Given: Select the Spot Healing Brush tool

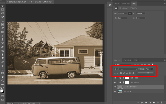Looking at the screenshot, I should tap(2, 32).
